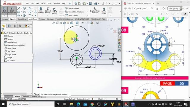Open the DimXpertManager tab icon
Viewport: 190px width, 107px height.
point(20,26)
